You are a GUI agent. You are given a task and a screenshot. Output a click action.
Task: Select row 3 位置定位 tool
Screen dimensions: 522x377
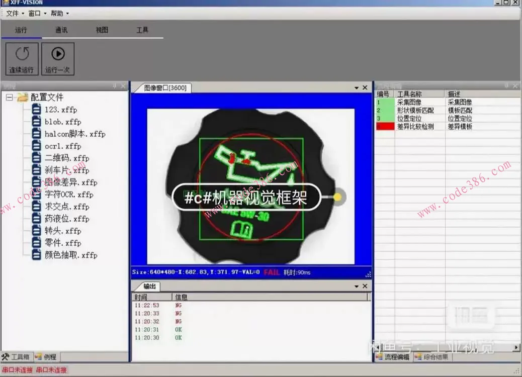(x=448, y=118)
